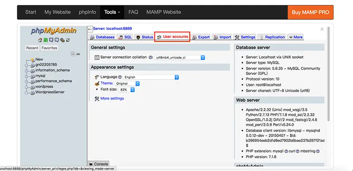Screen dimensions: 353x171
Task: Click the mbstring help icon
Action: (318, 151)
